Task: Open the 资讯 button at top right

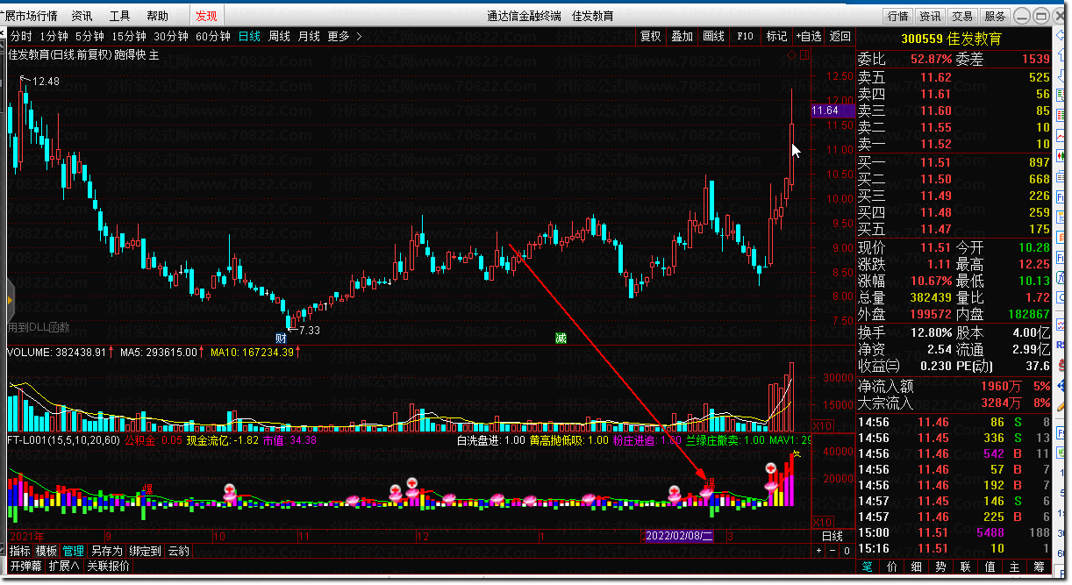Action: pos(930,16)
